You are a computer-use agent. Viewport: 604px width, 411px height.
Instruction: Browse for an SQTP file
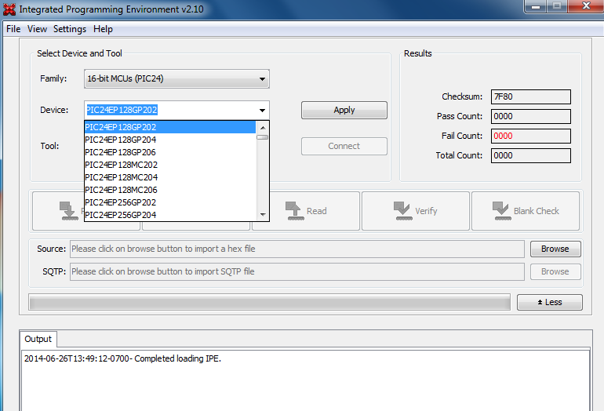555,271
